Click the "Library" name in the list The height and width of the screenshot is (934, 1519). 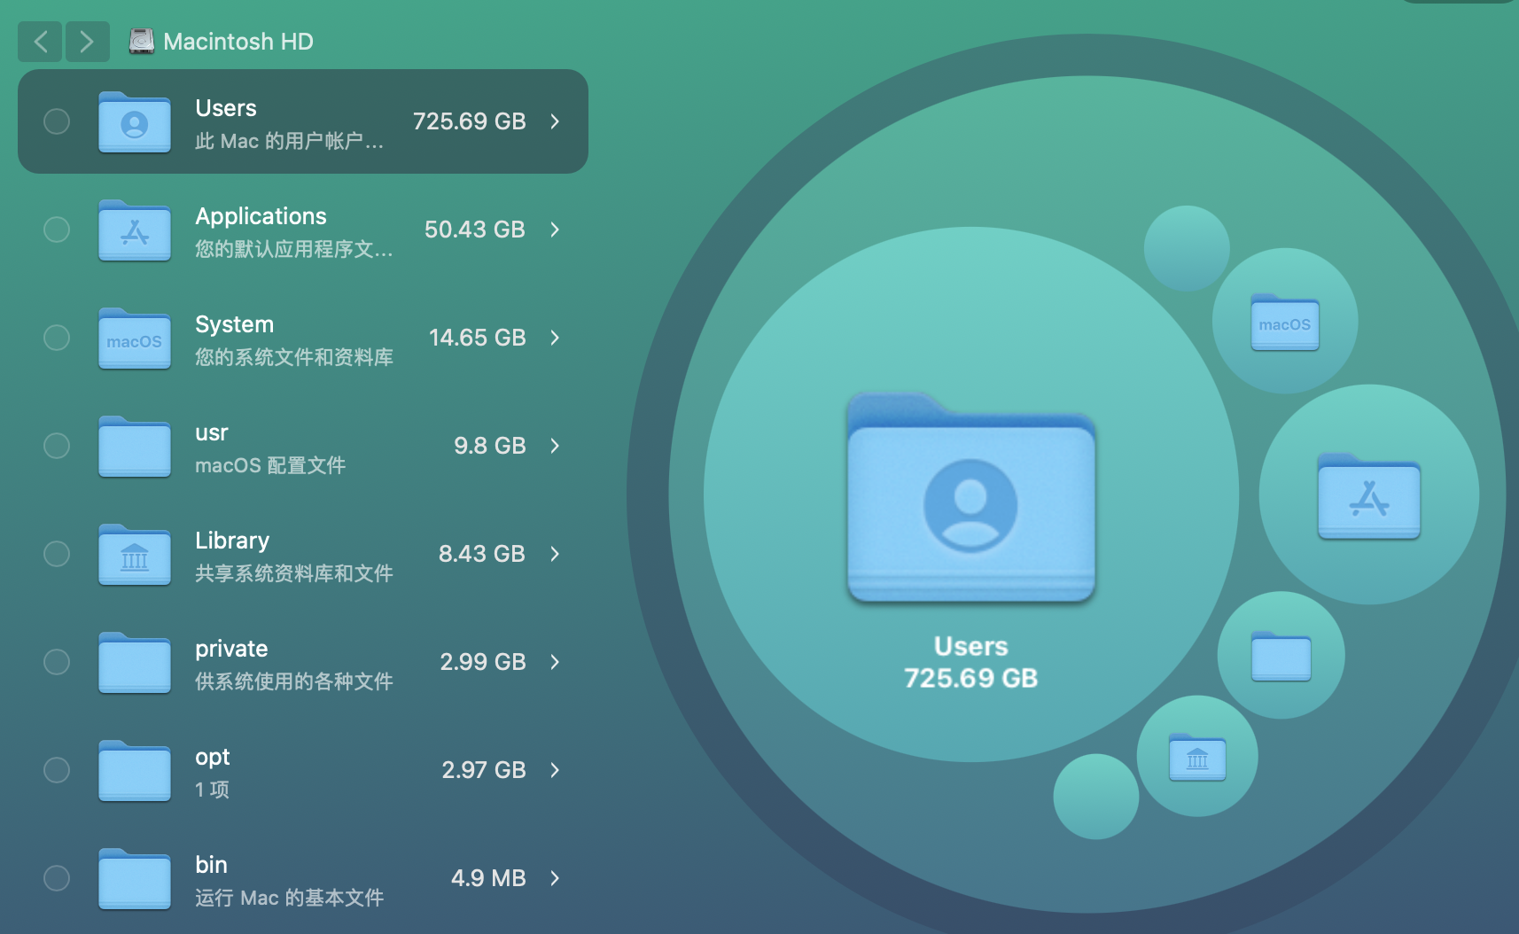pos(232,541)
